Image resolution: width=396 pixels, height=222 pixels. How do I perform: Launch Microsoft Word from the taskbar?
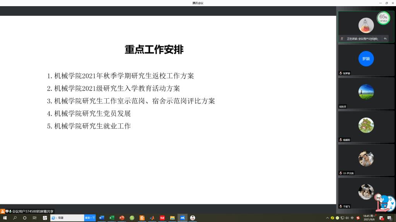click(101, 218)
